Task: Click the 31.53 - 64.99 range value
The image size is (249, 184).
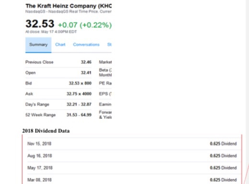Action: pyautogui.click(x=79, y=115)
